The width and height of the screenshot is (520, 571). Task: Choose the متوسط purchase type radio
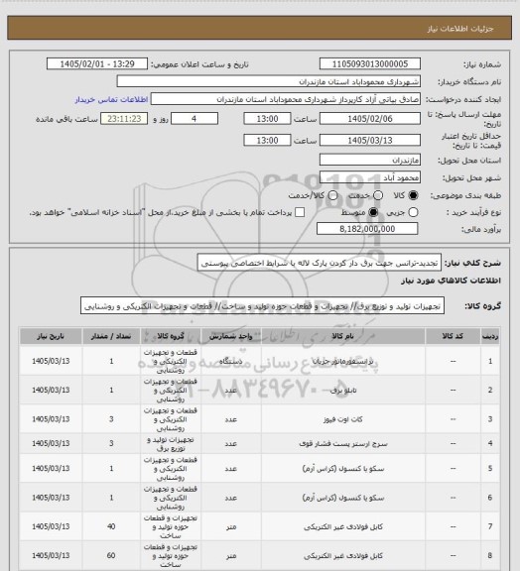point(373,212)
